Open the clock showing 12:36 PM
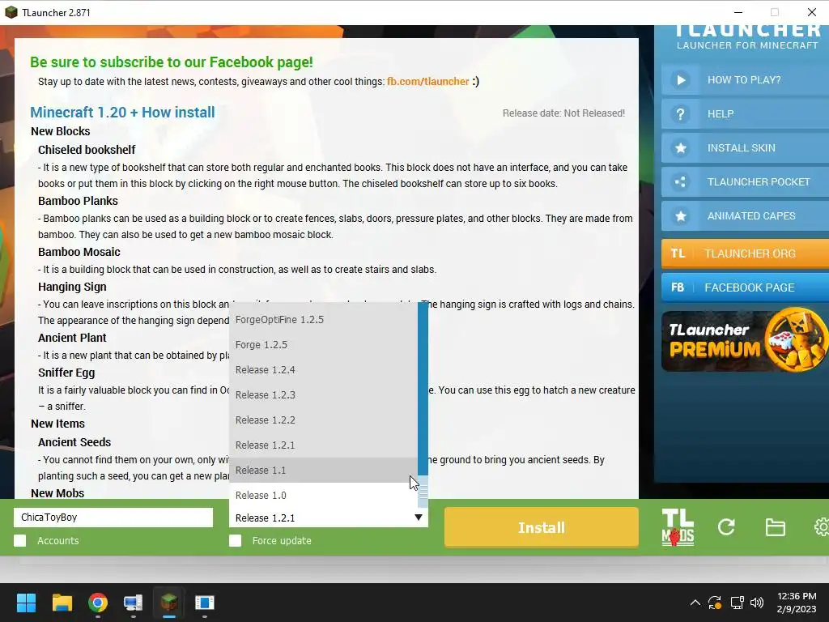 point(797,603)
